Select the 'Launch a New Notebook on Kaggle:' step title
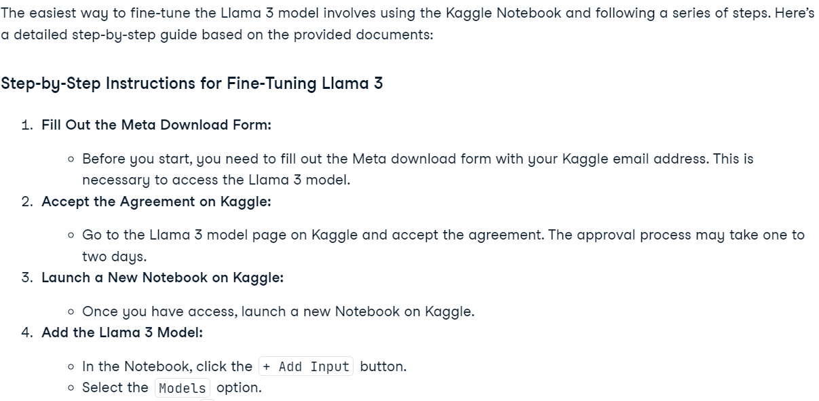 162,278
